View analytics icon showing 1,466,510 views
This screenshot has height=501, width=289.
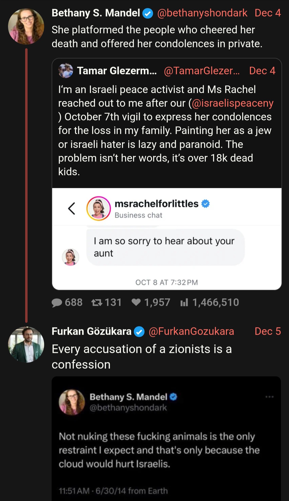(x=184, y=303)
